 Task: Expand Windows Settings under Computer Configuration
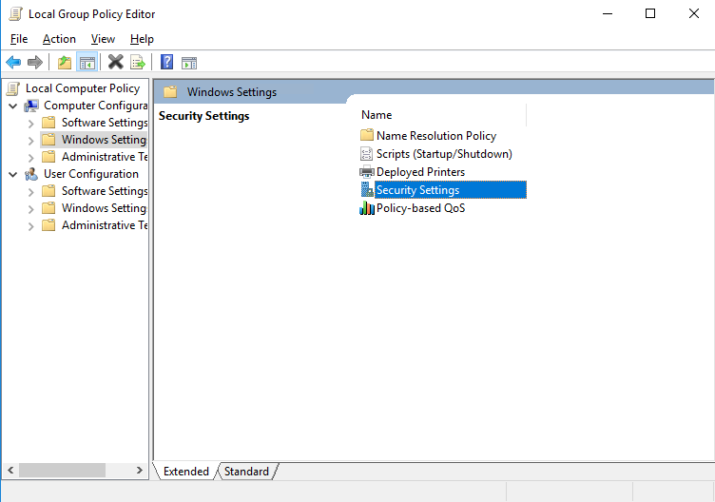(31, 140)
